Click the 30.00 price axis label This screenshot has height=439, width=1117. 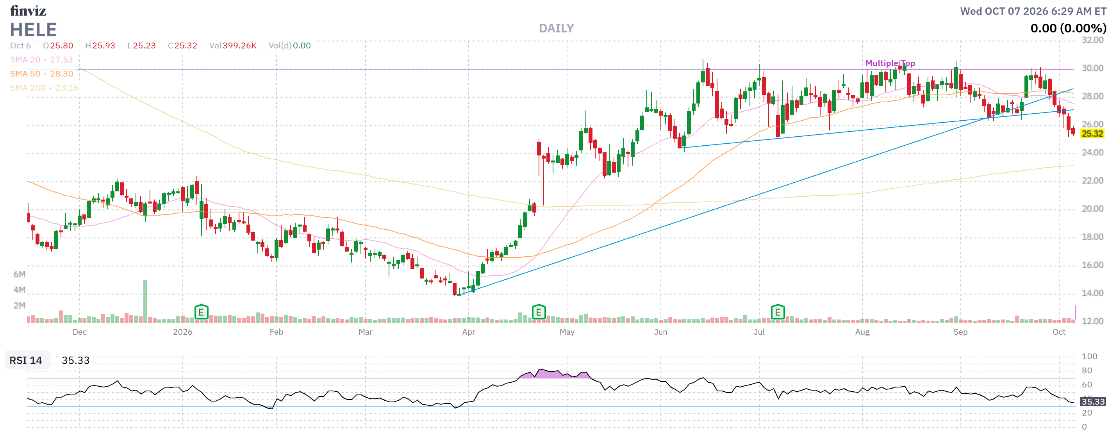(1092, 68)
